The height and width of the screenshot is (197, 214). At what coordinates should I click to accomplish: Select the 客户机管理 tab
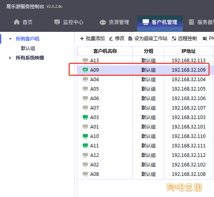pyautogui.click(x=160, y=23)
